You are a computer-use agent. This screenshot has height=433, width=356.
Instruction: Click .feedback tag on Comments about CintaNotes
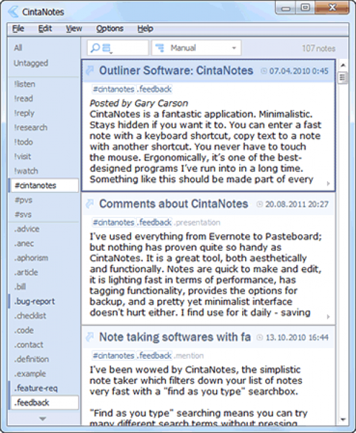[154, 223]
